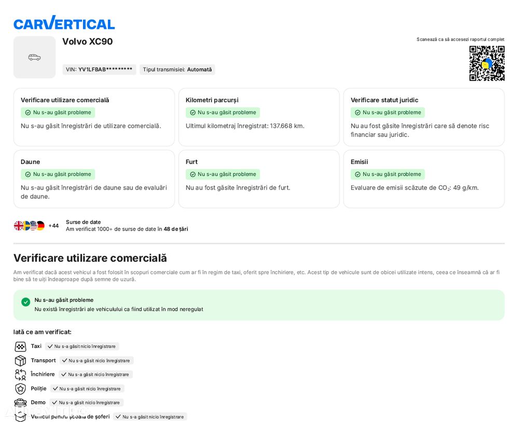
Task: Click check icon in Verificare statut juridic badge
Action: click(x=358, y=113)
